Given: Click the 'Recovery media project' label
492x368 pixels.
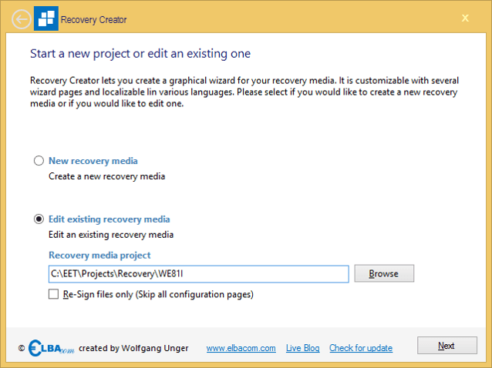Looking at the screenshot, I should coord(99,256).
